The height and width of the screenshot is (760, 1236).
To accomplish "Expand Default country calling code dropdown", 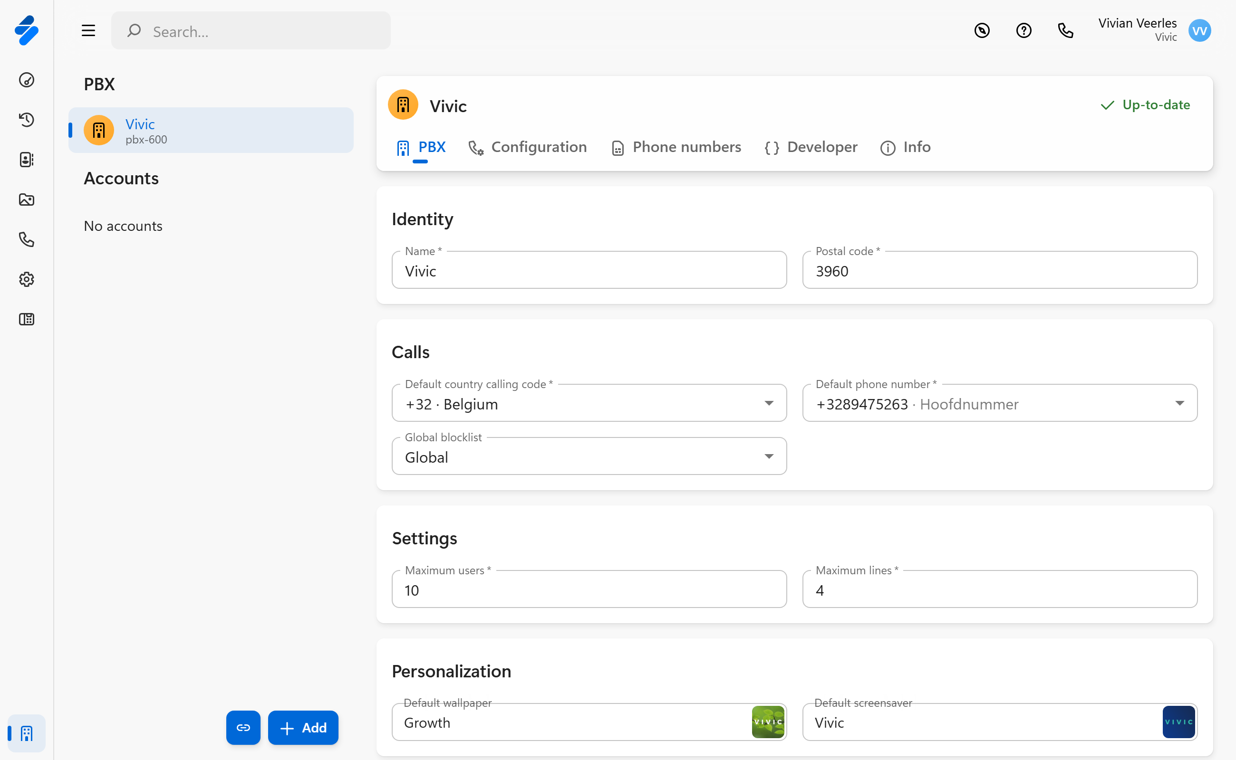I will pyautogui.click(x=768, y=403).
